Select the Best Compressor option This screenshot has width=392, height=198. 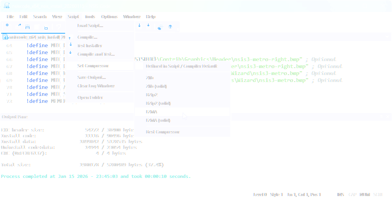coord(182,132)
